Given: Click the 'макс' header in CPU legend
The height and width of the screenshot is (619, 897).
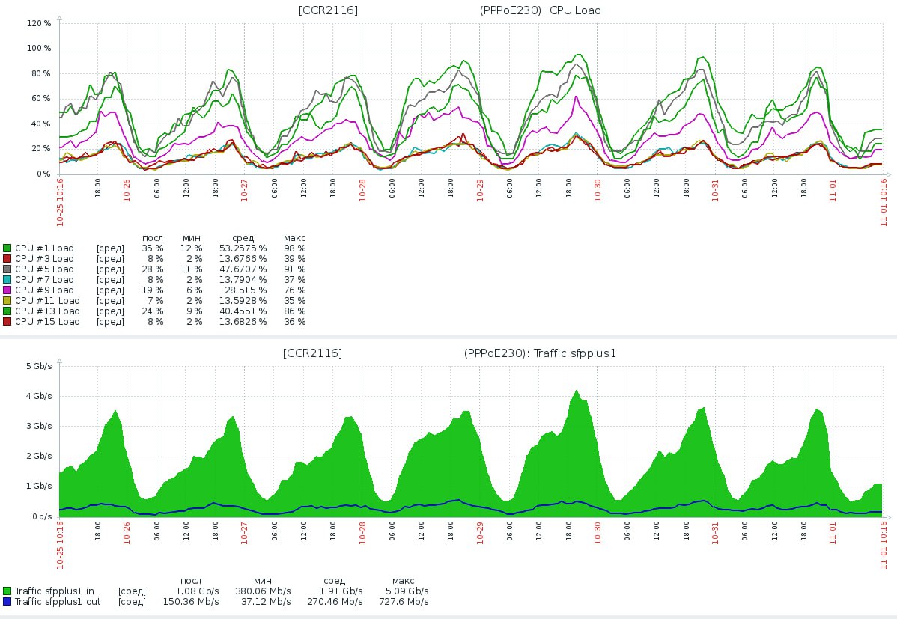Looking at the screenshot, I should click(x=294, y=238).
